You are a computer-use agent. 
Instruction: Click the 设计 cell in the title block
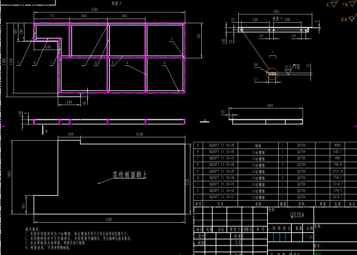coord(200,236)
